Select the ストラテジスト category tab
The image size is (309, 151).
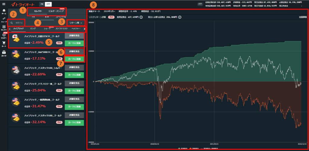(x=62, y=29)
